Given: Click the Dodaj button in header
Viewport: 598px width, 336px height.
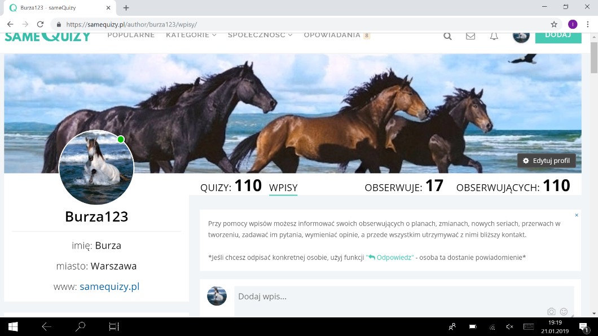Looking at the screenshot, I should point(558,36).
